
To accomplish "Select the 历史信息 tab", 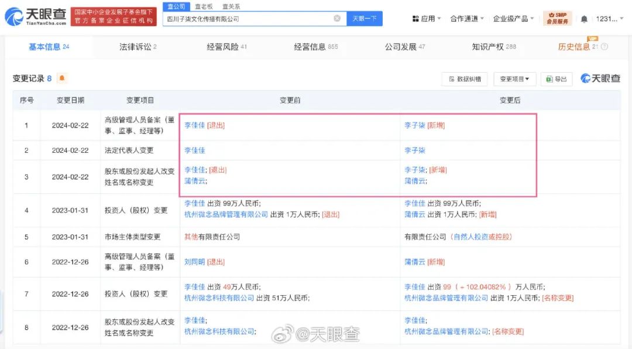I will point(578,47).
